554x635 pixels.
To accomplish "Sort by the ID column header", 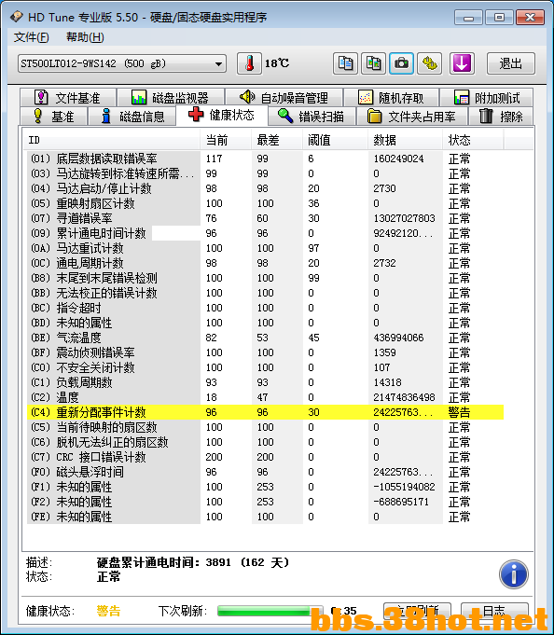I will click(x=111, y=140).
